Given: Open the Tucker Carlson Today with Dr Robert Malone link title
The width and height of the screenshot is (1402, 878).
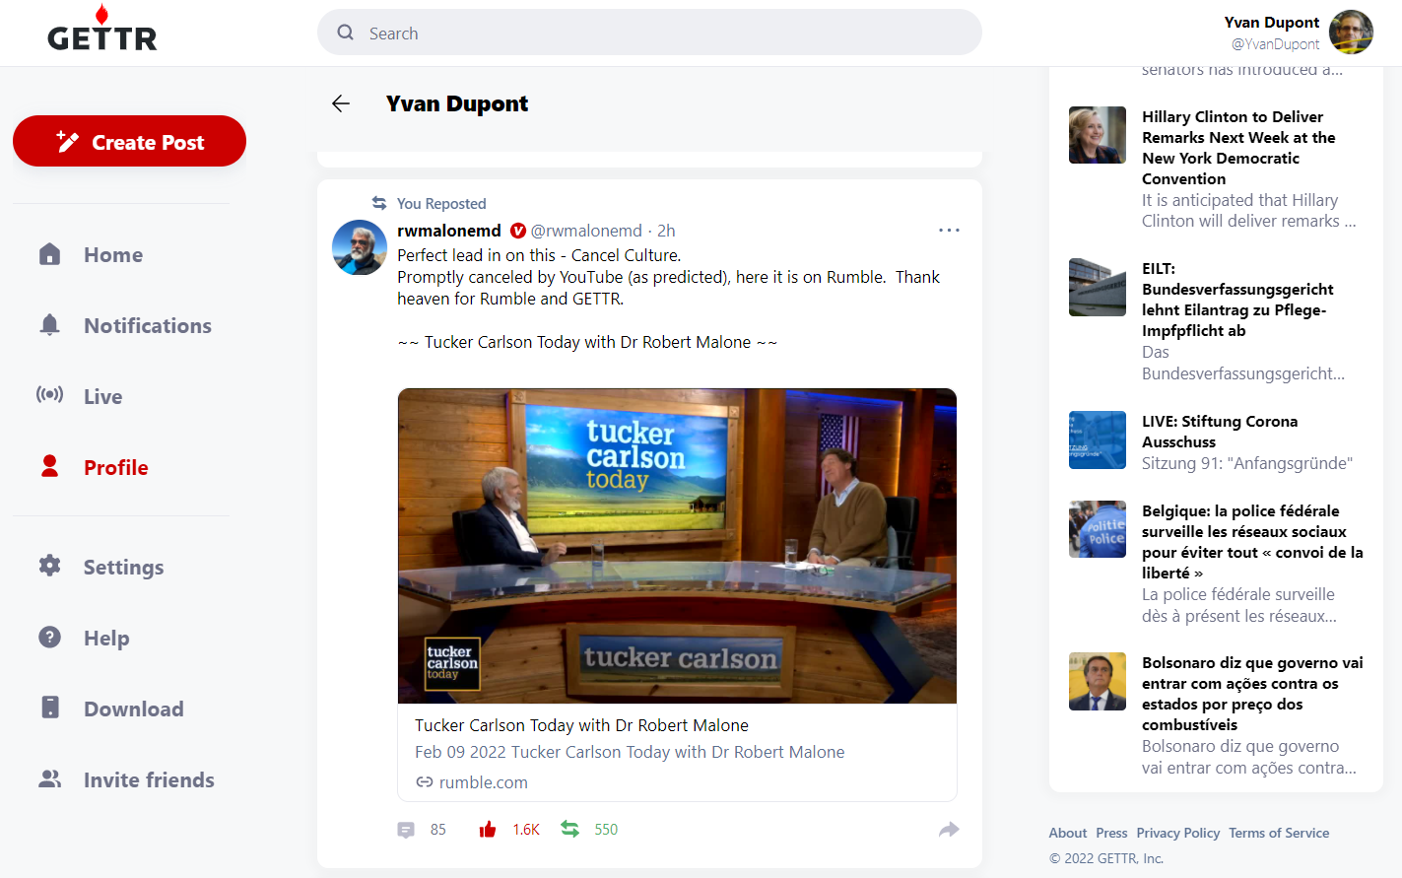Looking at the screenshot, I should coord(581,725).
